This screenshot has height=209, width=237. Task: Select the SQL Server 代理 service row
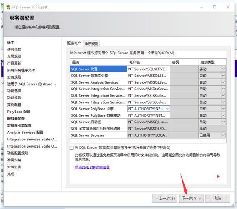[99, 69]
